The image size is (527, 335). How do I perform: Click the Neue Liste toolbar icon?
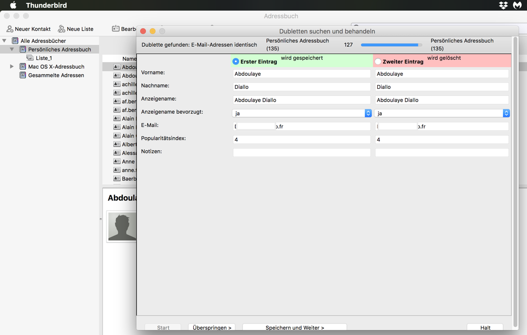(61, 29)
